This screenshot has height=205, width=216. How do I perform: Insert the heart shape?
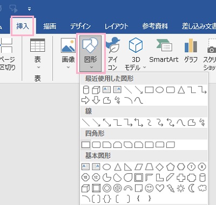[x=160, y=188]
